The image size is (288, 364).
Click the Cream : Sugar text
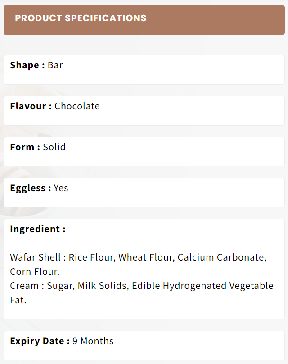pos(42,286)
